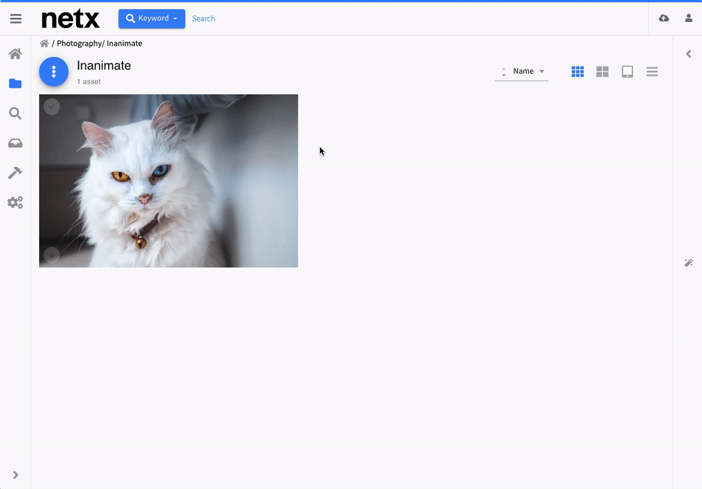Click the '1 asset' count text
The width and height of the screenshot is (702, 489).
tap(89, 82)
